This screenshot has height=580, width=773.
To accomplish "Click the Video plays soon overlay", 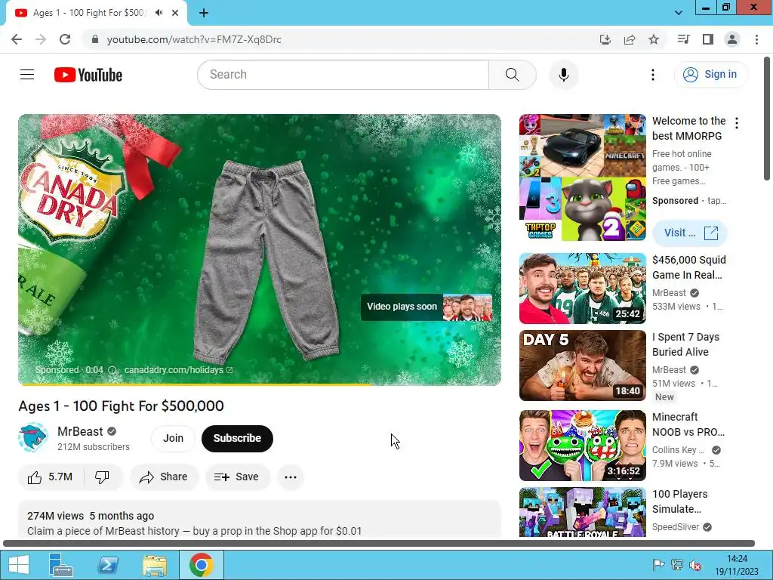I will pos(427,307).
